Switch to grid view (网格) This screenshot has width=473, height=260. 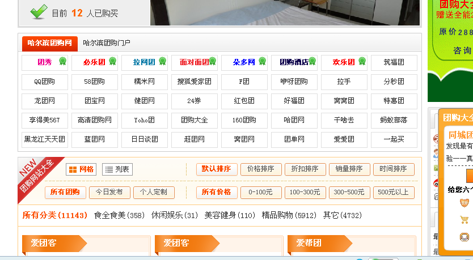click(81, 169)
